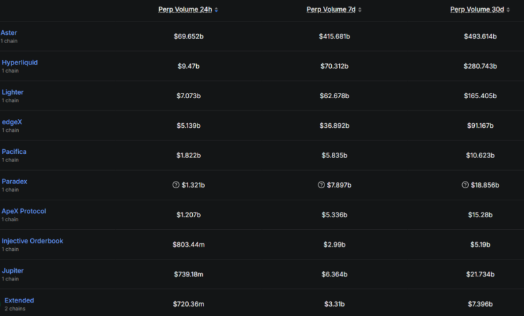Open the Extended protocol link
This screenshot has width=524, height=316.
coord(19,301)
